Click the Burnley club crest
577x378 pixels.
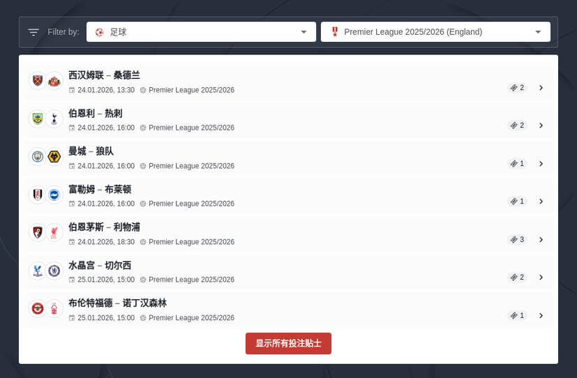click(38, 119)
